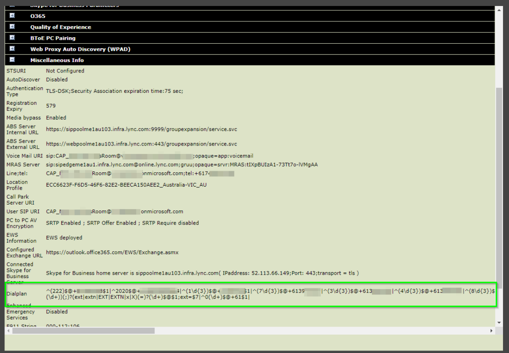Click the Skype for Business home server text
The width and height of the screenshot is (509, 353).
[202, 273]
